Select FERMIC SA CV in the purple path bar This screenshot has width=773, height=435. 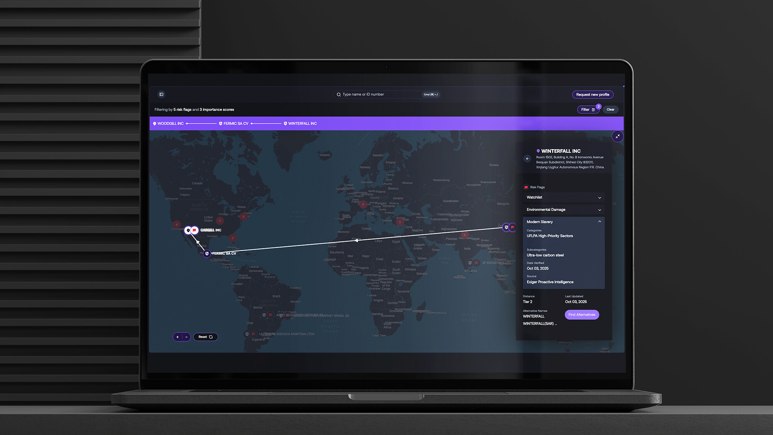[x=236, y=124]
